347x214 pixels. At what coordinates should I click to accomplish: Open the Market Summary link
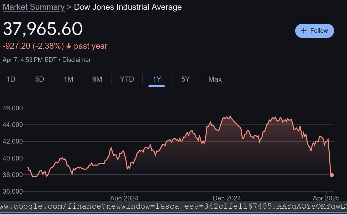pyautogui.click(x=34, y=7)
